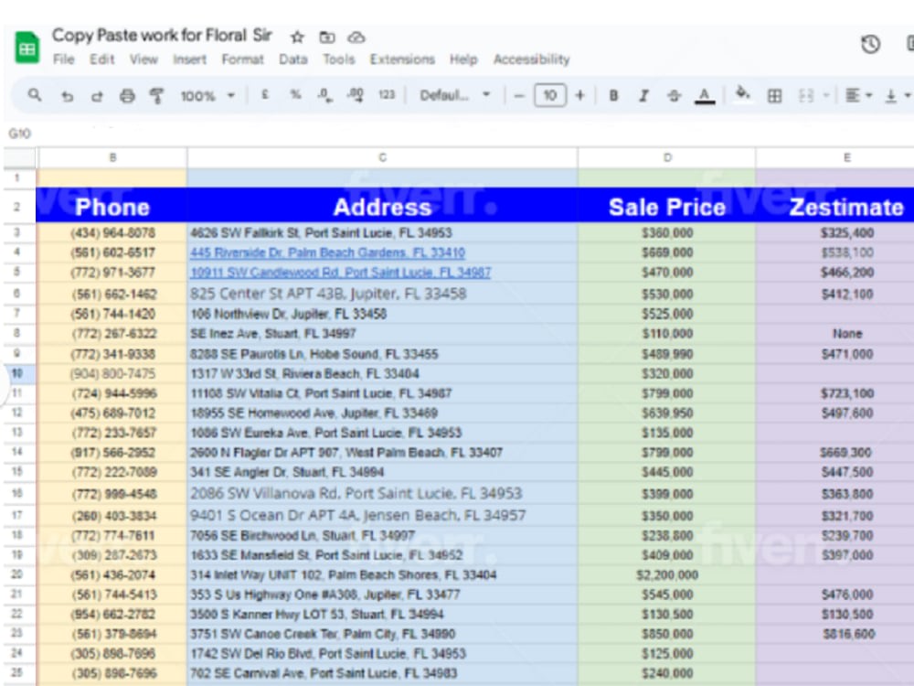Print the spreadsheet

coord(127,96)
